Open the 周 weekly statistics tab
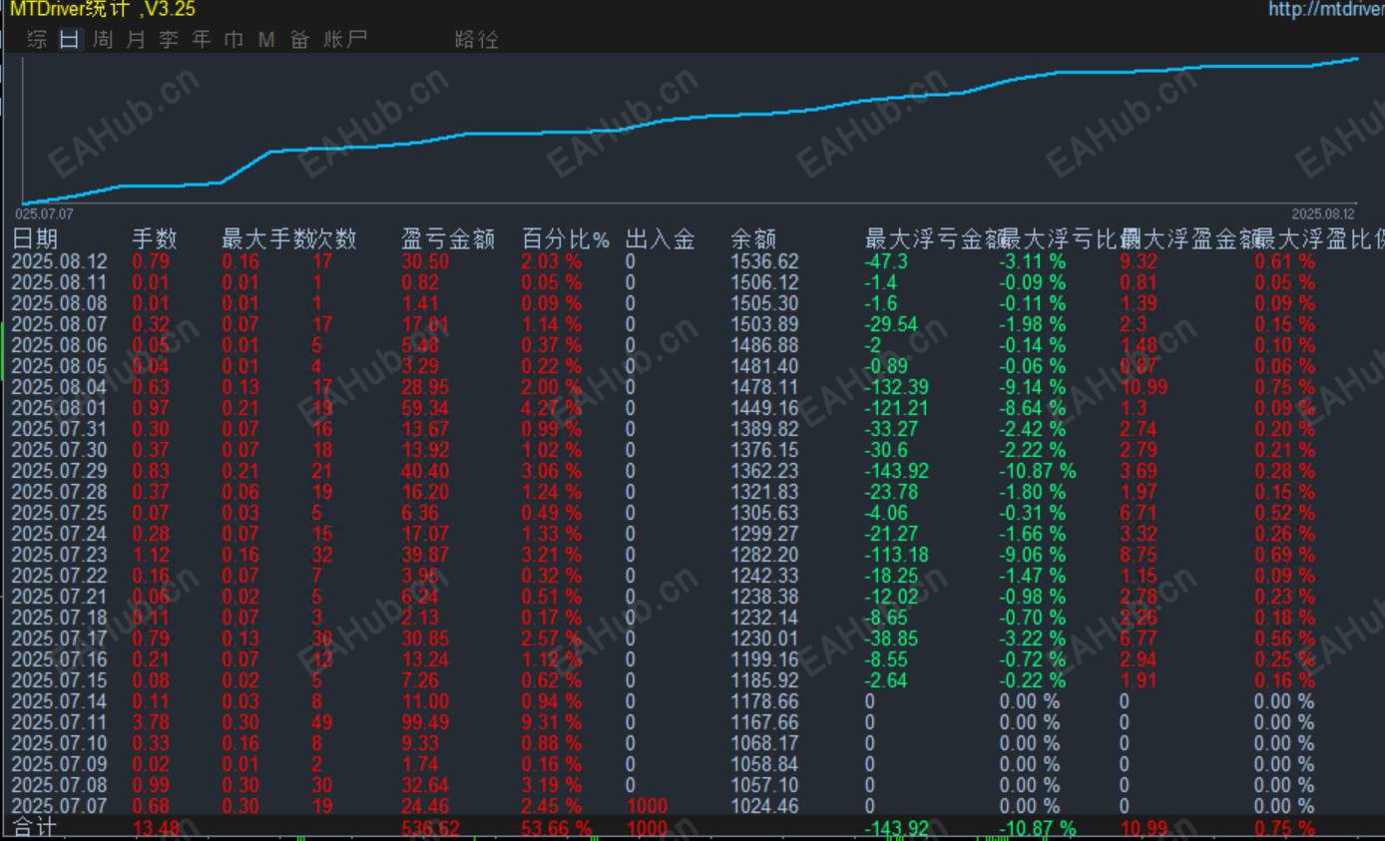1385x841 pixels. tap(103, 40)
